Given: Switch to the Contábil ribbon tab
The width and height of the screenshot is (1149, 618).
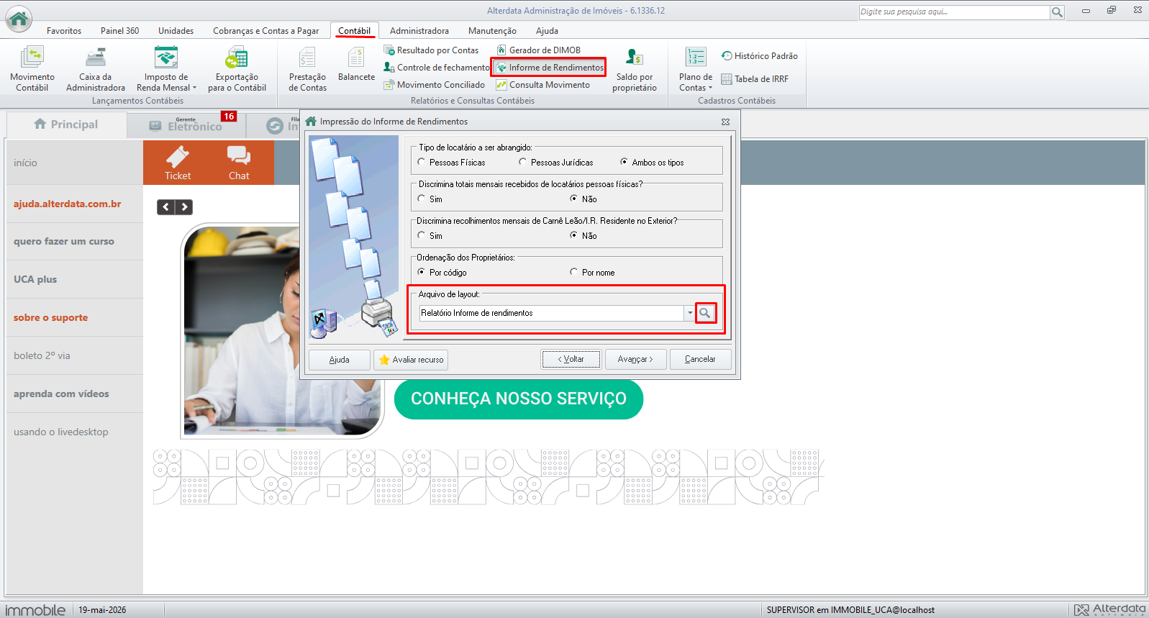Looking at the screenshot, I should click(x=355, y=31).
